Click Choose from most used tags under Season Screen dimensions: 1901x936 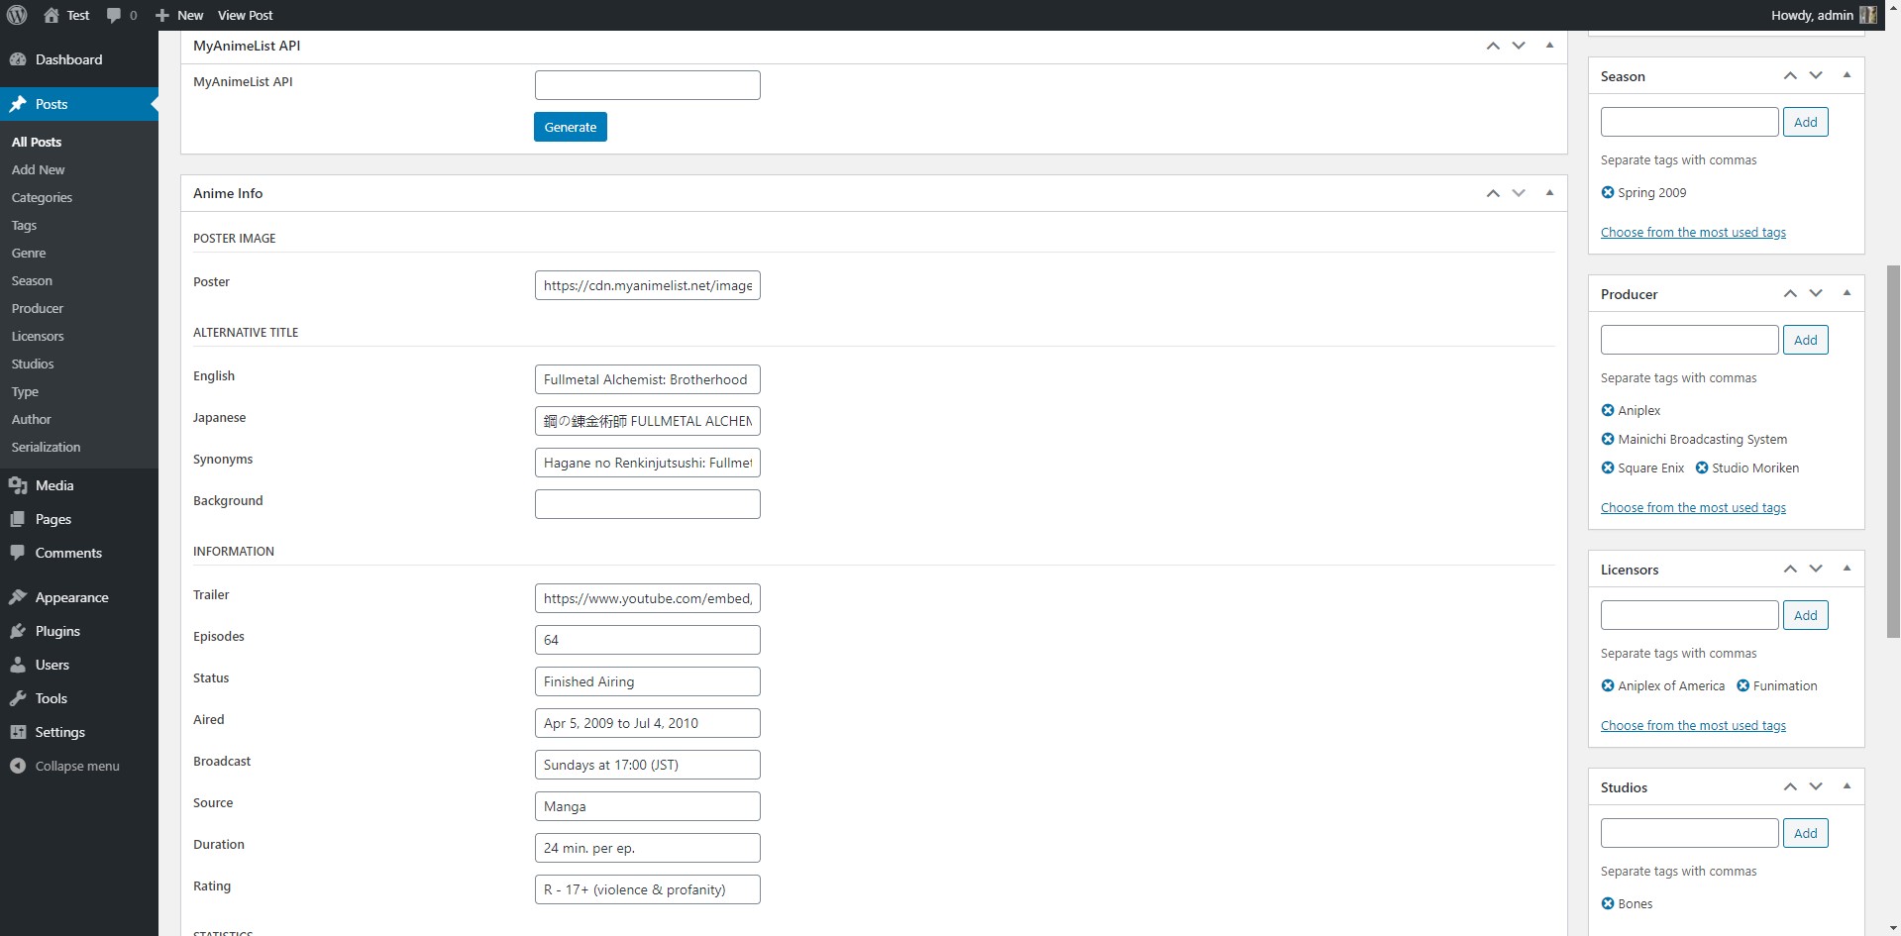click(1693, 233)
